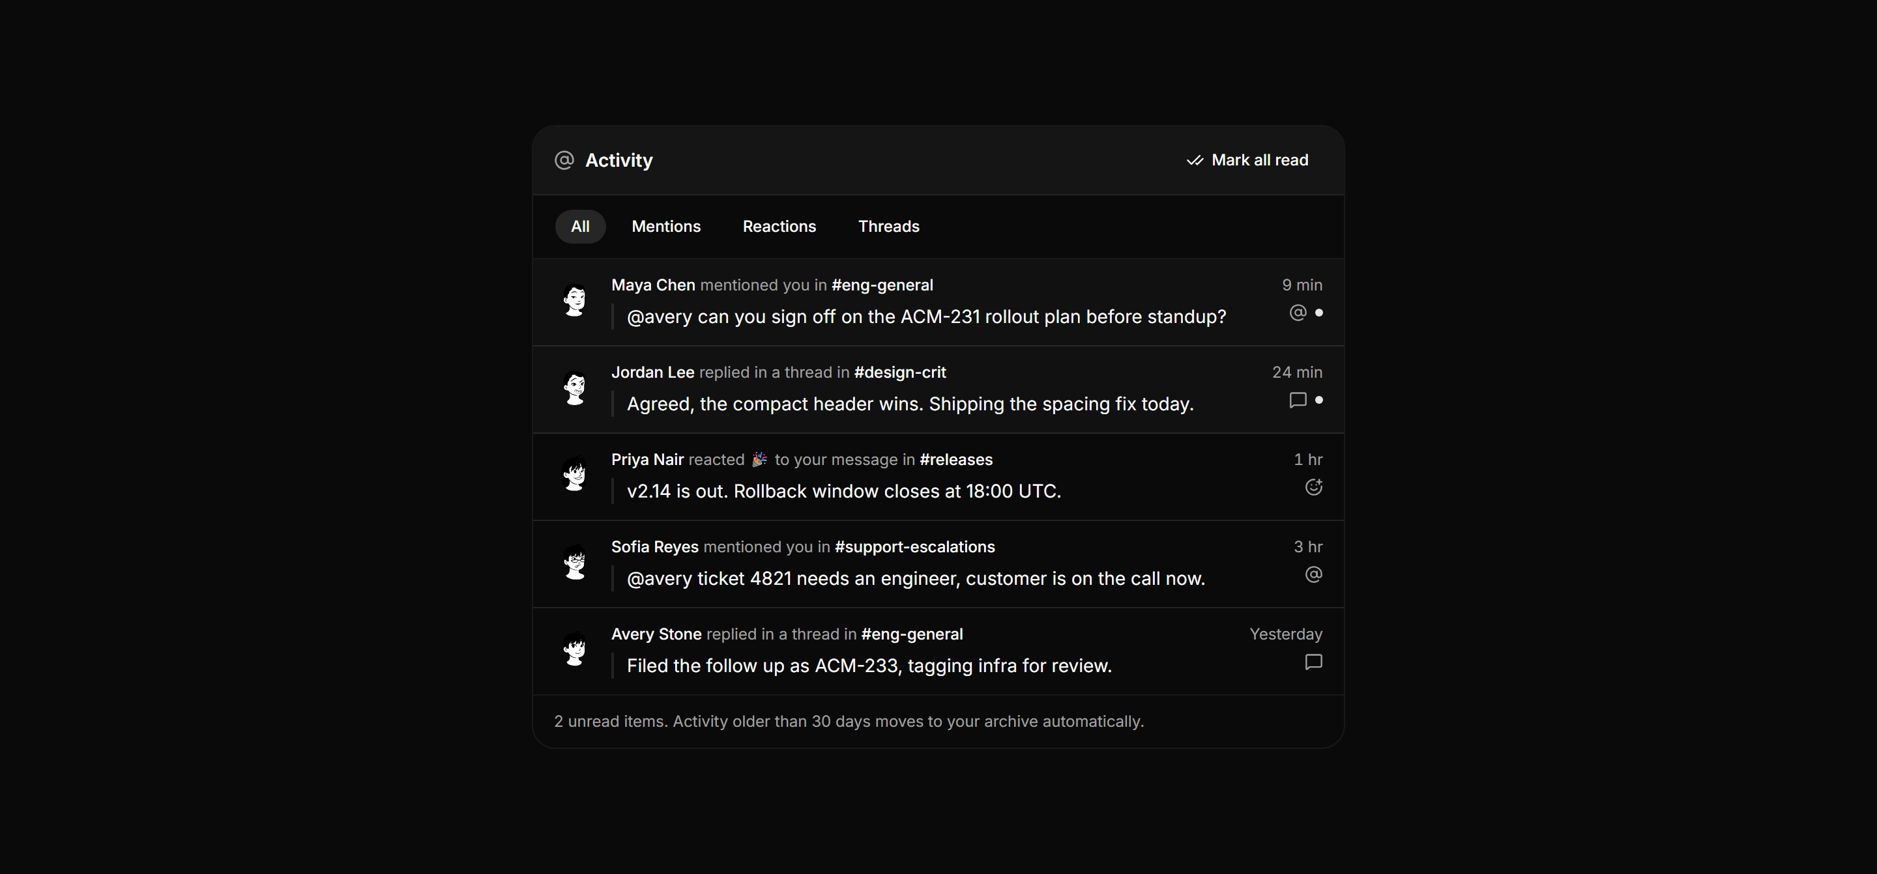This screenshot has width=1877, height=874.
Task: Click the '3 hr' timestamp
Action: coord(1308,547)
